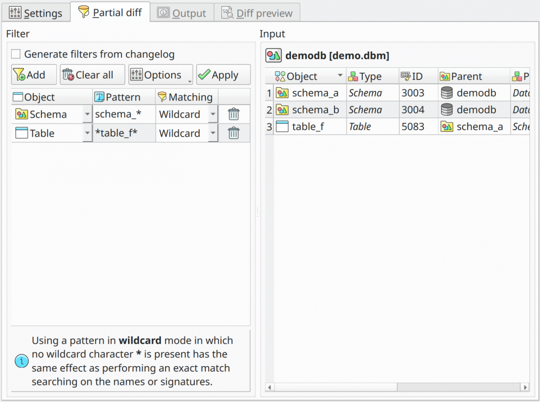Viewport: 540px width, 402px height.
Task: Expand the Wildcard dropdown for *table_f* filter
Action: pos(213,133)
